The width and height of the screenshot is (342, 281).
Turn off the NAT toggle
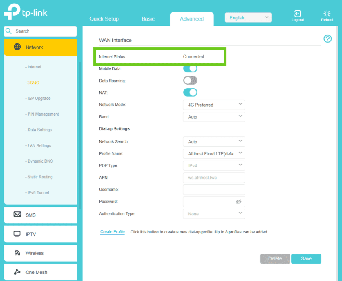pos(190,93)
